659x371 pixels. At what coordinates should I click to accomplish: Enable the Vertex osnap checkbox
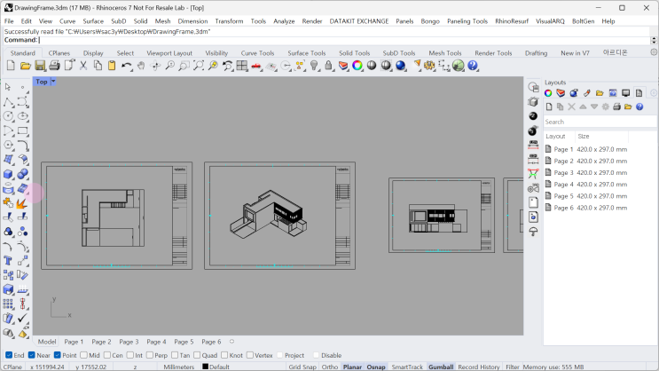250,355
